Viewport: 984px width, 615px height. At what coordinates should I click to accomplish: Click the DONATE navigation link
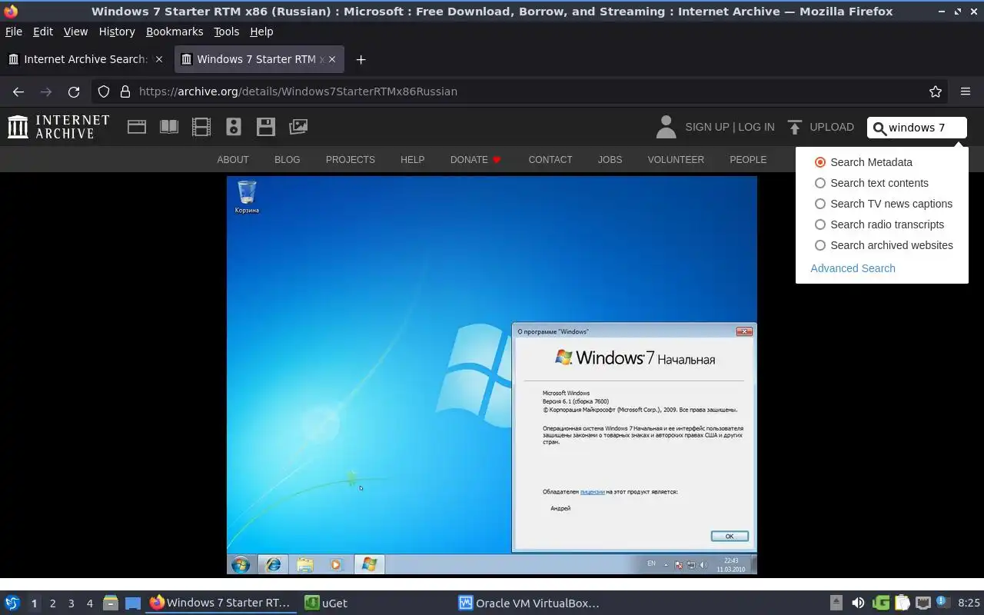click(469, 160)
